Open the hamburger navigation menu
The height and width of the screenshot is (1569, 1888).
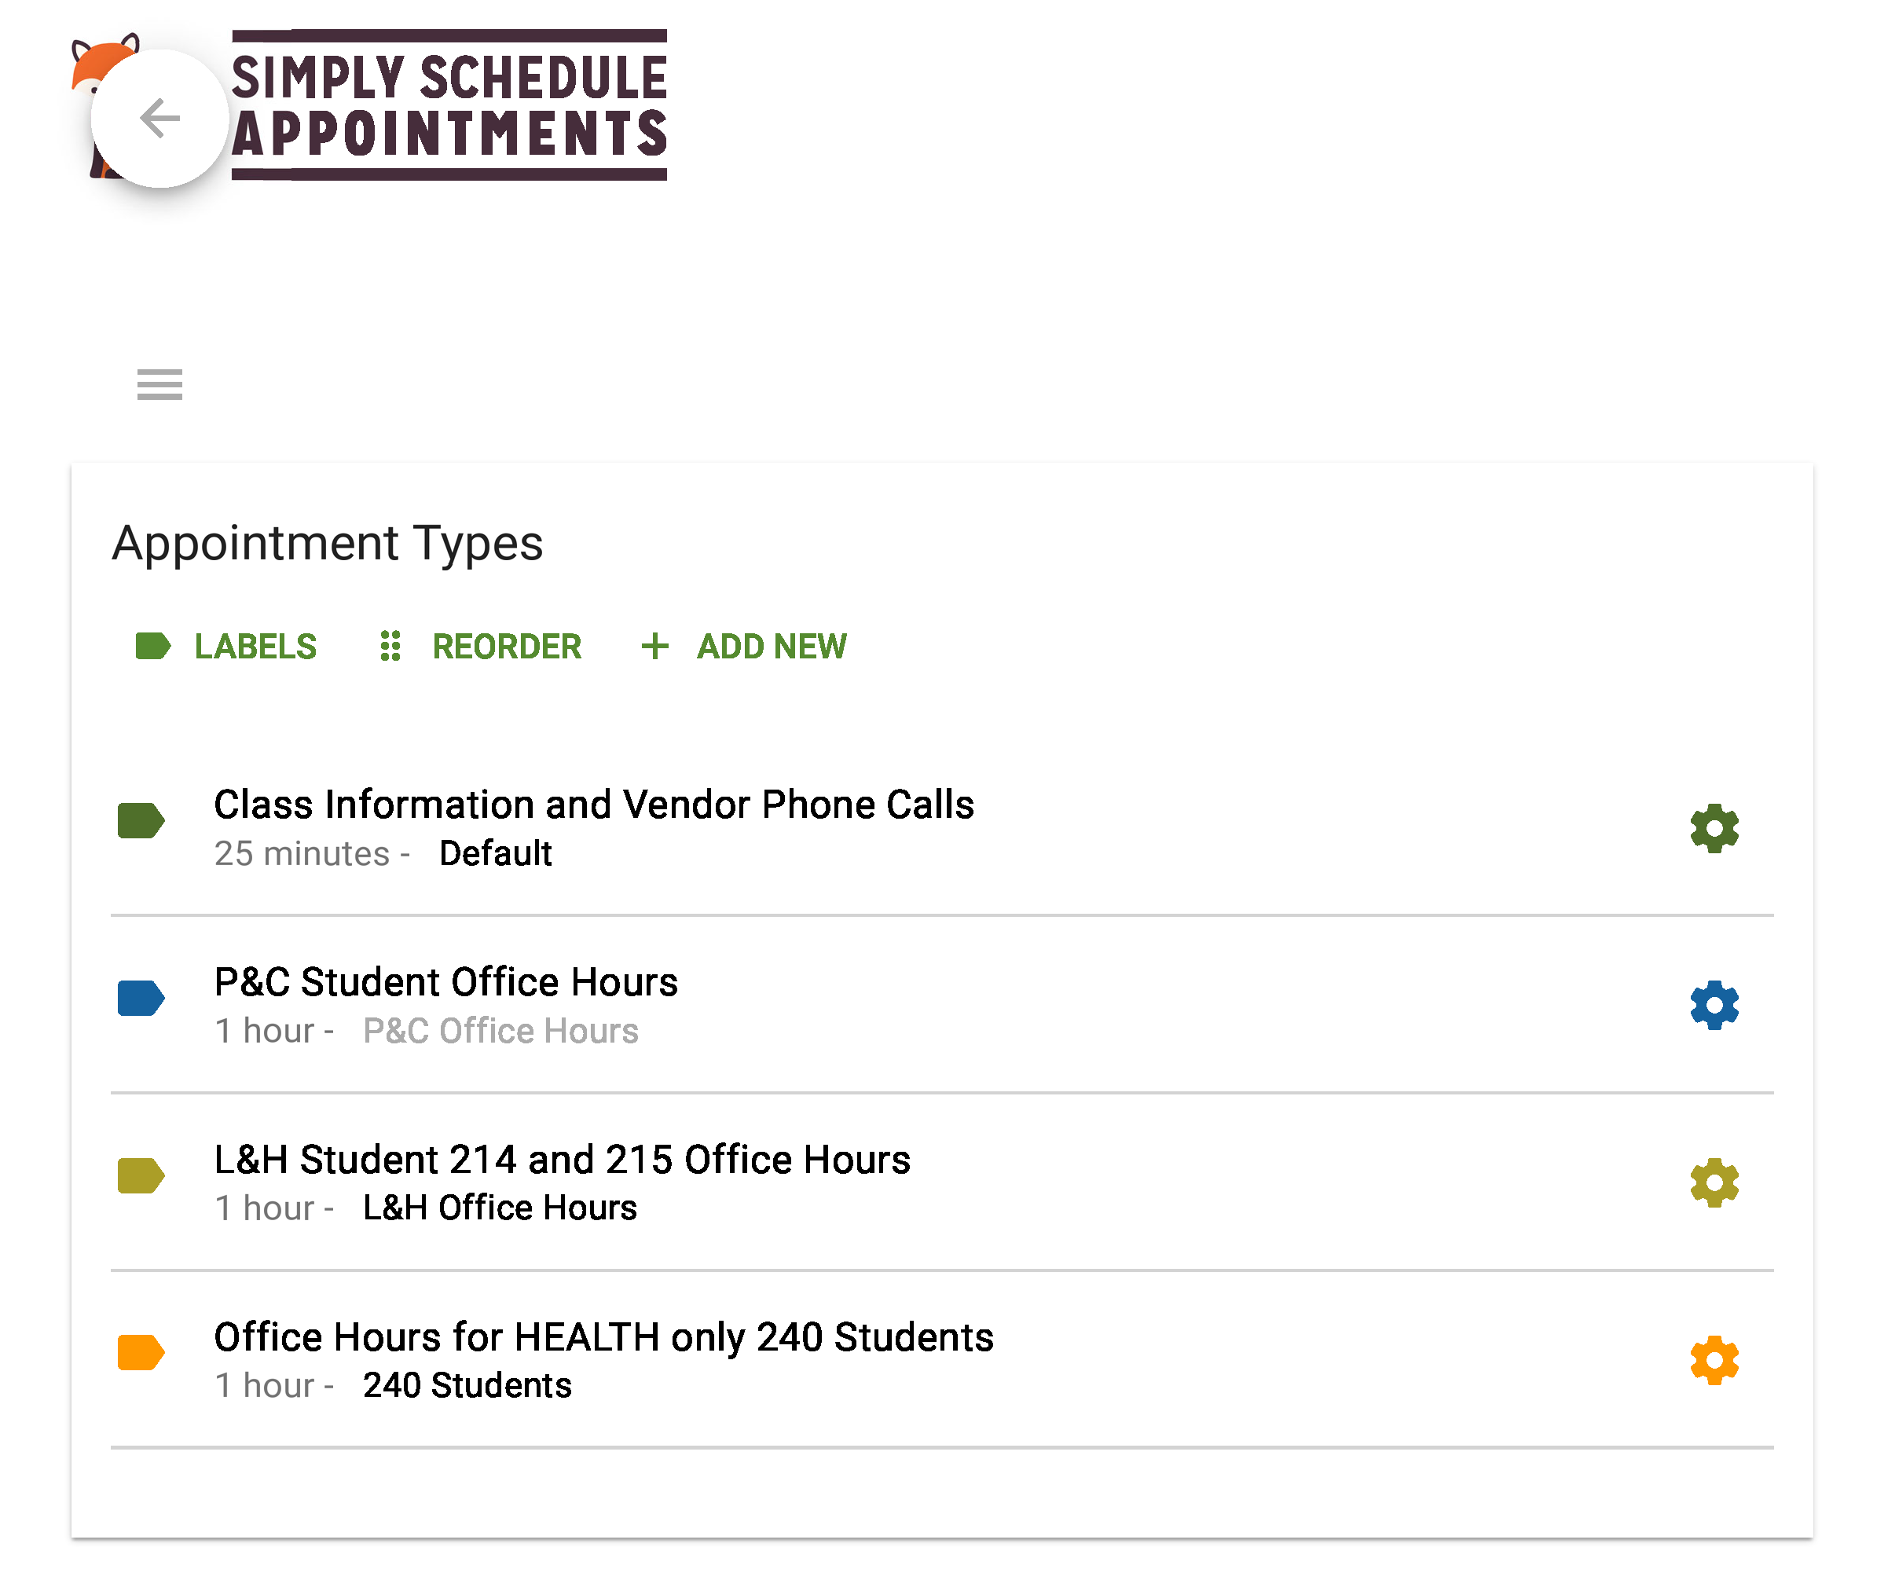pyautogui.click(x=159, y=385)
